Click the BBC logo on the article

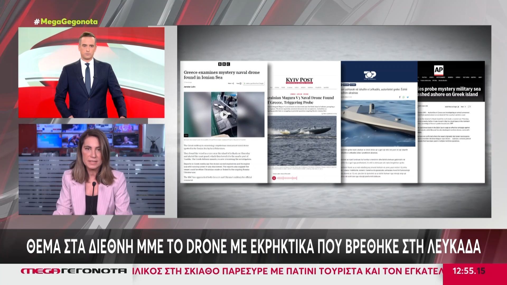[224, 64]
